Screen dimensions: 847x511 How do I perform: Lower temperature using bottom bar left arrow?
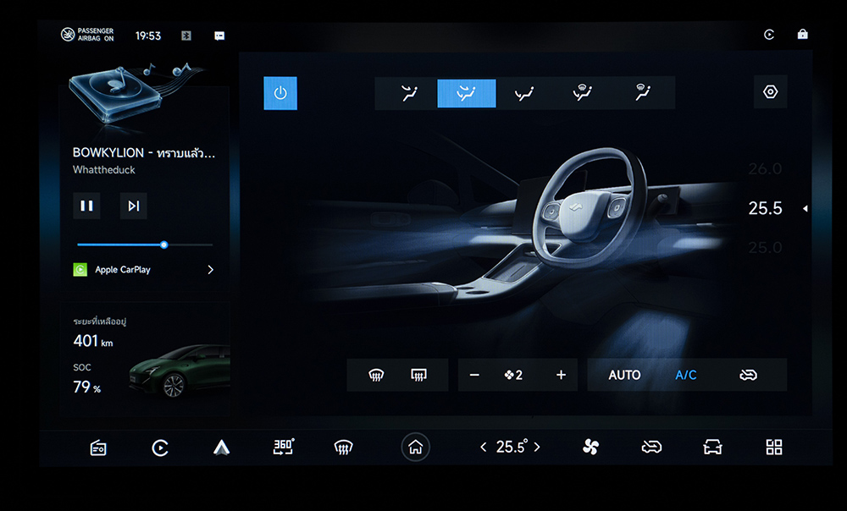(x=484, y=448)
